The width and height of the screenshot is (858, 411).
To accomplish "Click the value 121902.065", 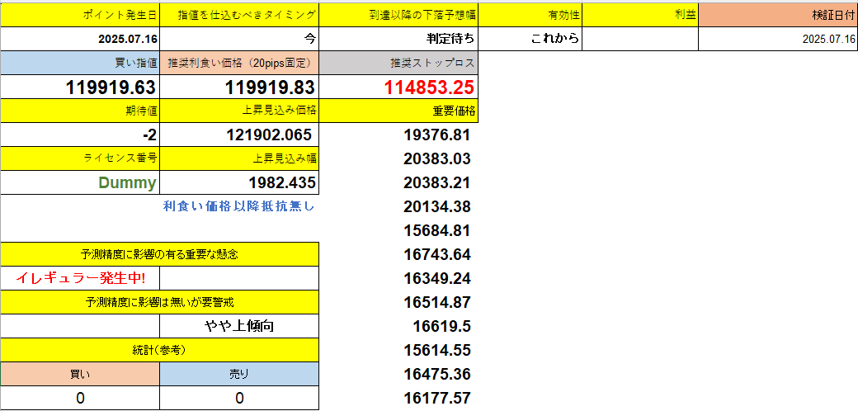I will (x=239, y=135).
